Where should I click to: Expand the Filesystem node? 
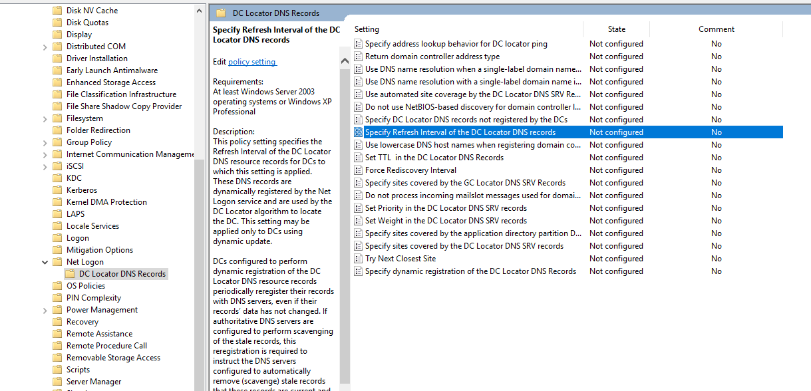point(45,118)
